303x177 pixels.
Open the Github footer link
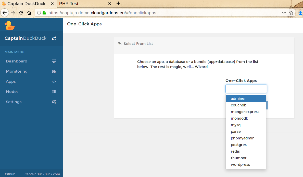pos(10,174)
